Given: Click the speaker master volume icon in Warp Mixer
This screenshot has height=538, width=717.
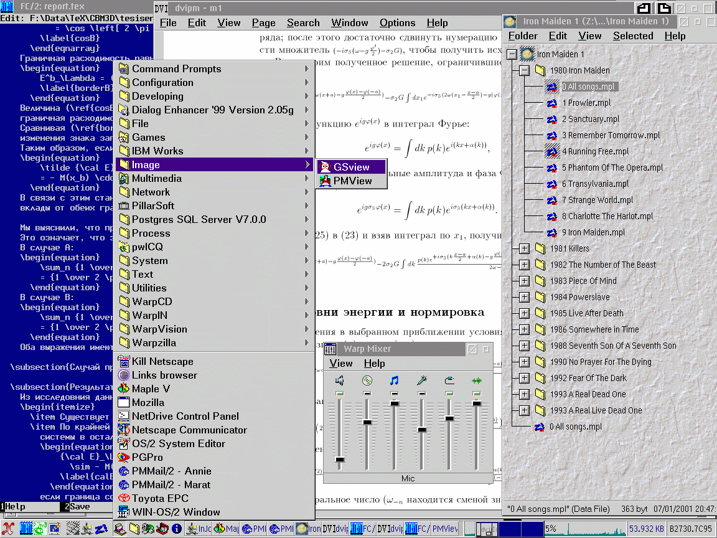Looking at the screenshot, I should pyautogui.click(x=339, y=380).
